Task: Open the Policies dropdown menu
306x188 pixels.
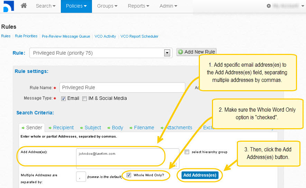Action: coord(76,6)
